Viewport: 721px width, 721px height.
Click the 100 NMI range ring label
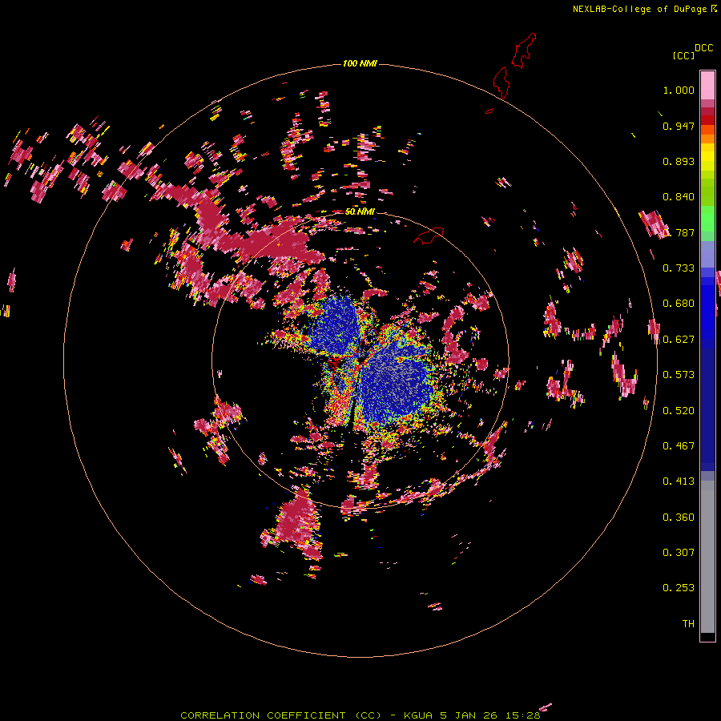point(360,63)
